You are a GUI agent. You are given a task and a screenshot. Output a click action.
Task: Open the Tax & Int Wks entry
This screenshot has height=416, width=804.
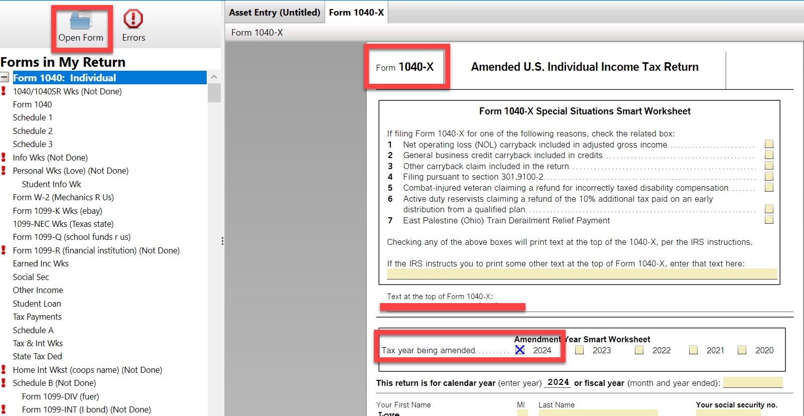pos(38,343)
